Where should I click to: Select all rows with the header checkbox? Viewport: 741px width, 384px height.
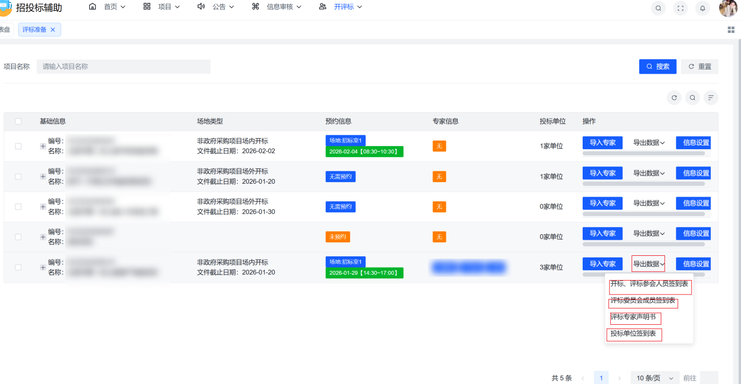click(x=18, y=121)
